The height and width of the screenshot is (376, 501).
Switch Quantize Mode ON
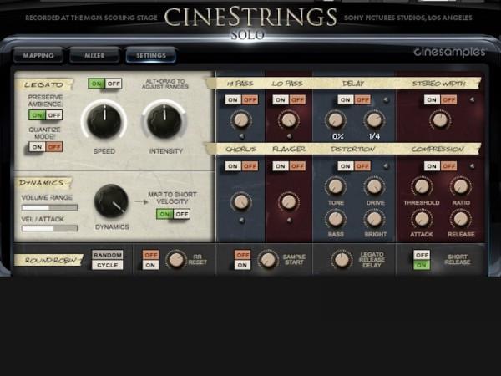click(x=37, y=147)
